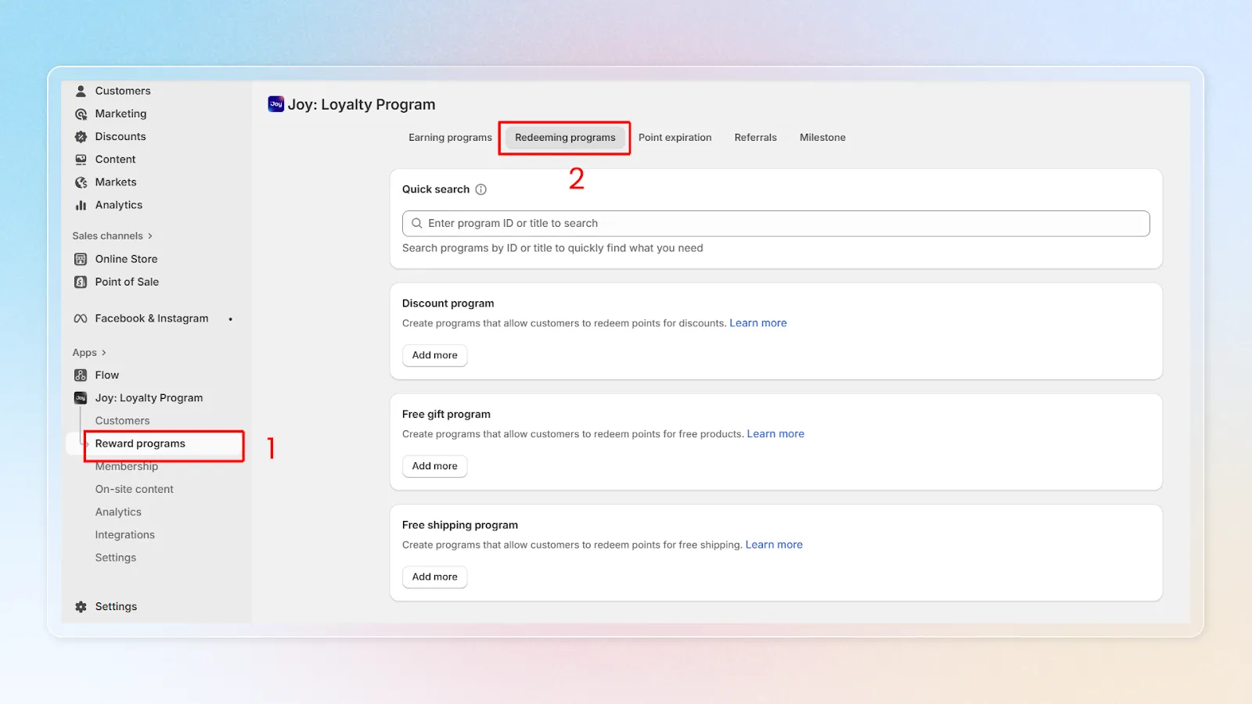The width and height of the screenshot is (1252, 704).
Task: Click the Customers person icon in sidebar
Action: pyautogui.click(x=81, y=91)
